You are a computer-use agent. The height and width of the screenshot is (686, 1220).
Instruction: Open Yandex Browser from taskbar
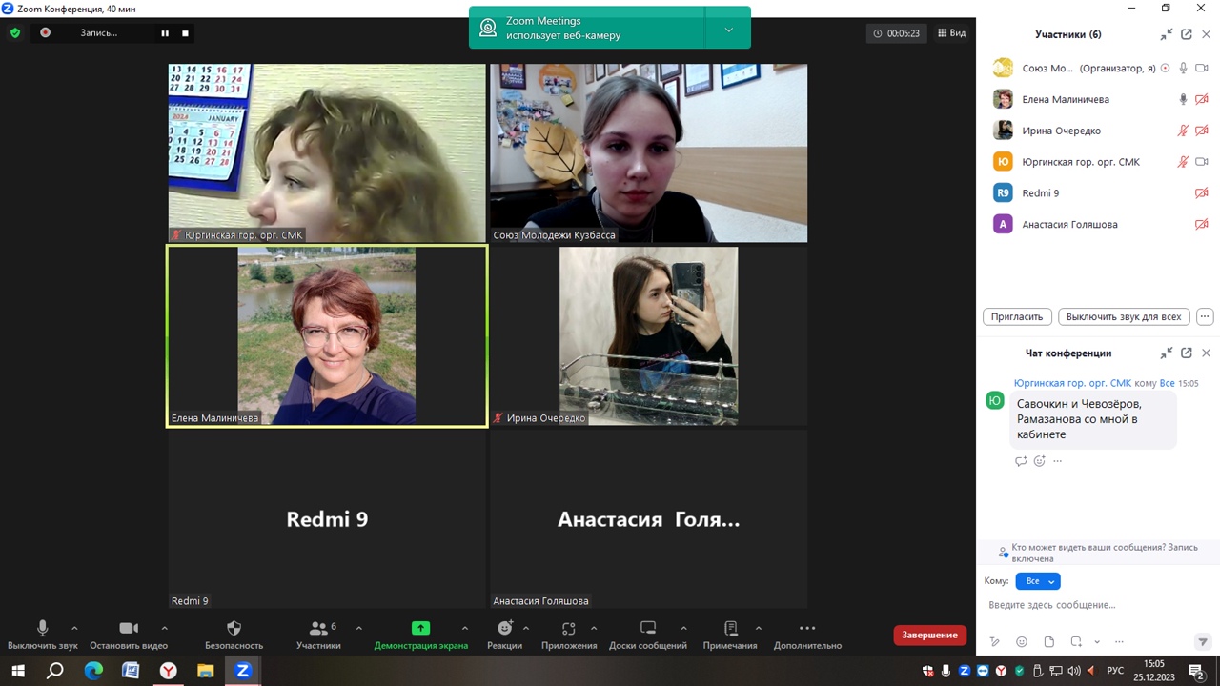pyautogui.click(x=168, y=671)
